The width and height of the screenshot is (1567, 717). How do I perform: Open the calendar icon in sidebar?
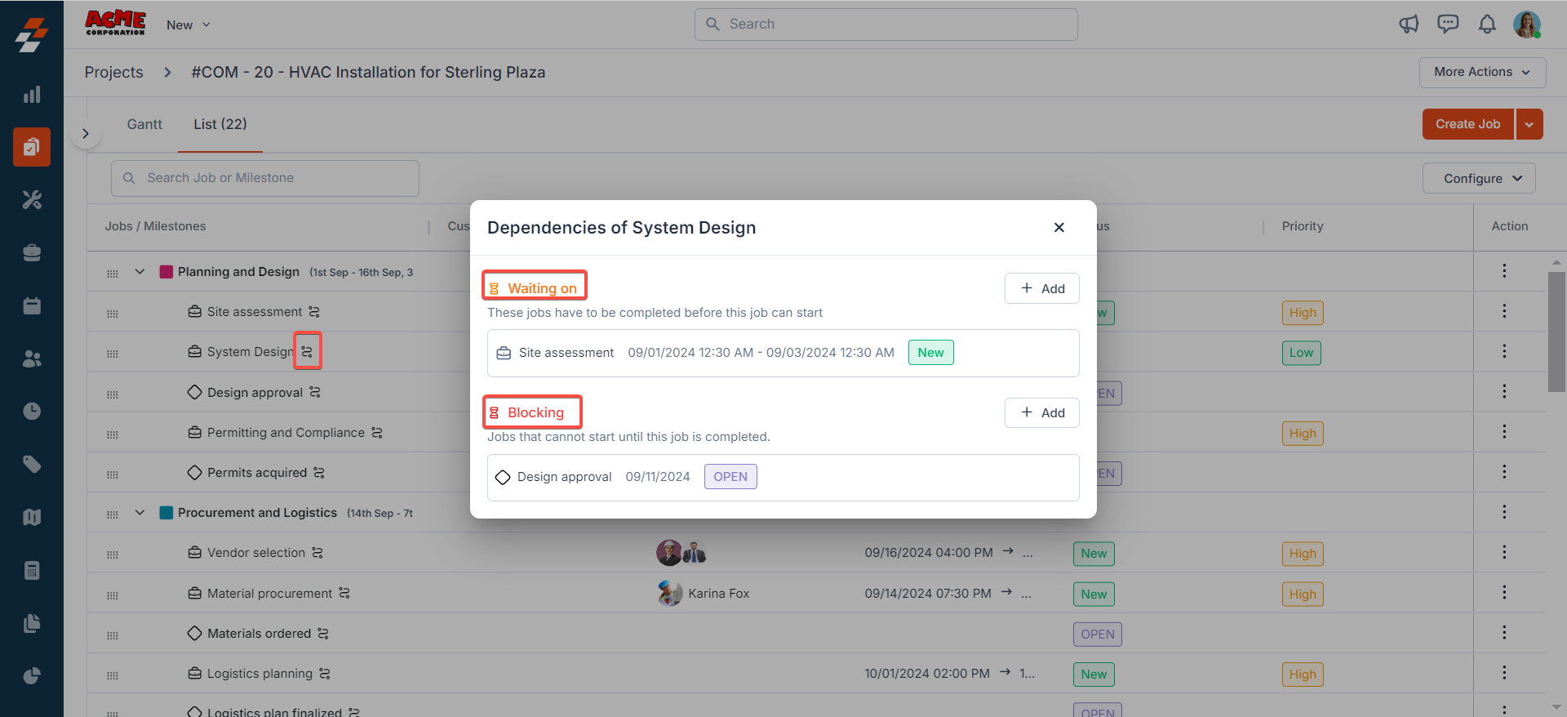click(32, 305)
